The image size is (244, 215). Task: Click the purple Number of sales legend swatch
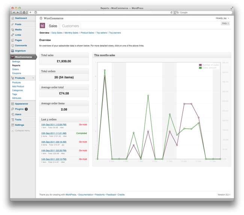click(x=200, y=65)
